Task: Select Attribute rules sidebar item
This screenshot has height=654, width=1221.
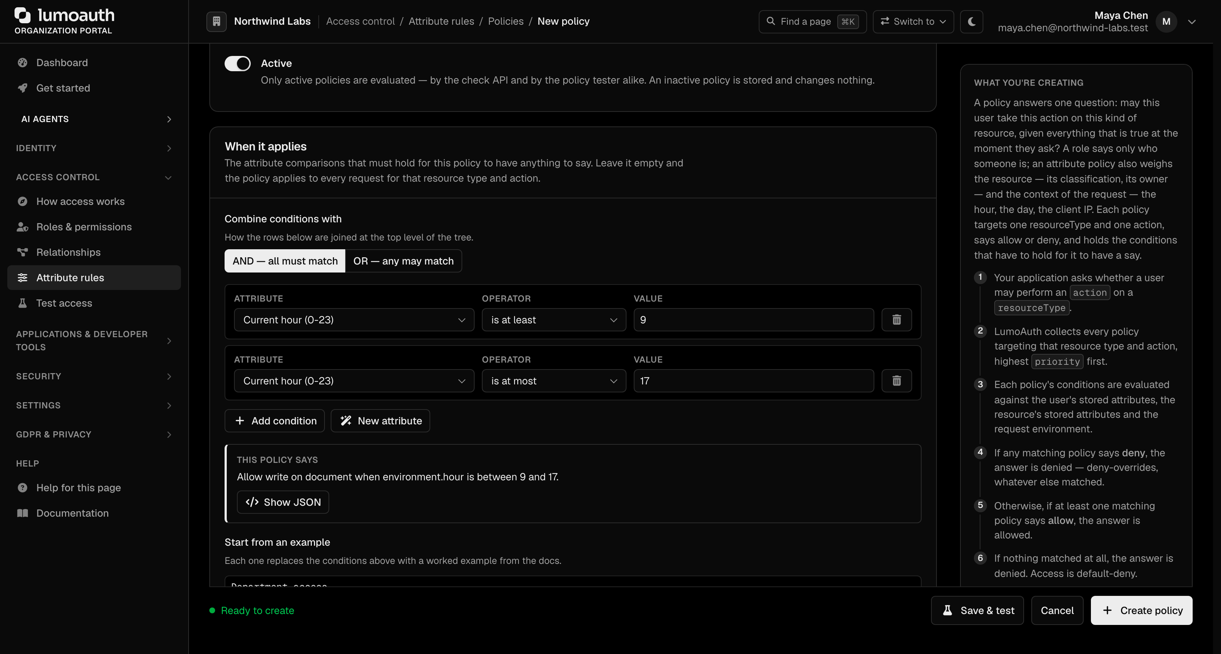Action: click(x=94, y=278)
